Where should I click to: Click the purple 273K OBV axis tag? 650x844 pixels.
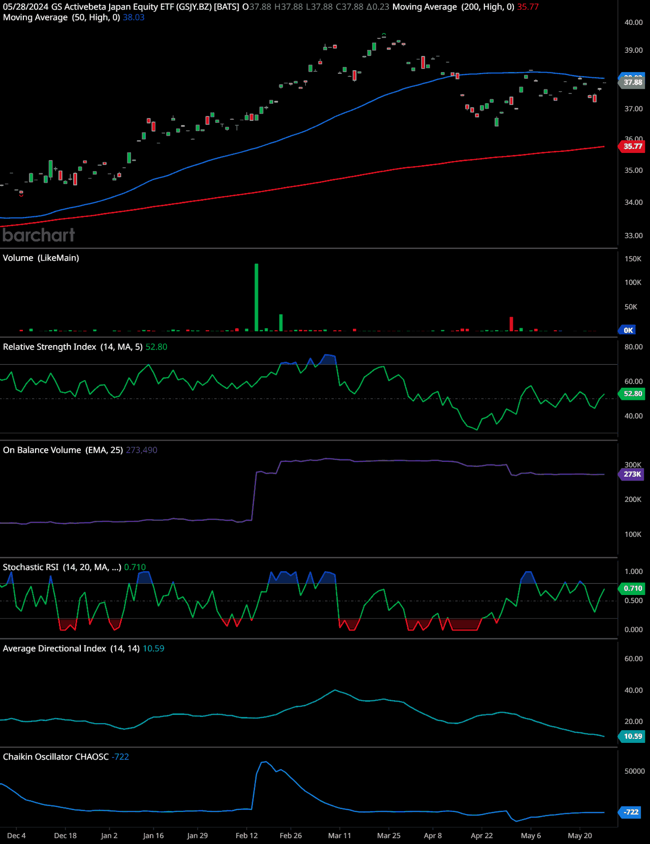click(632, 474)
